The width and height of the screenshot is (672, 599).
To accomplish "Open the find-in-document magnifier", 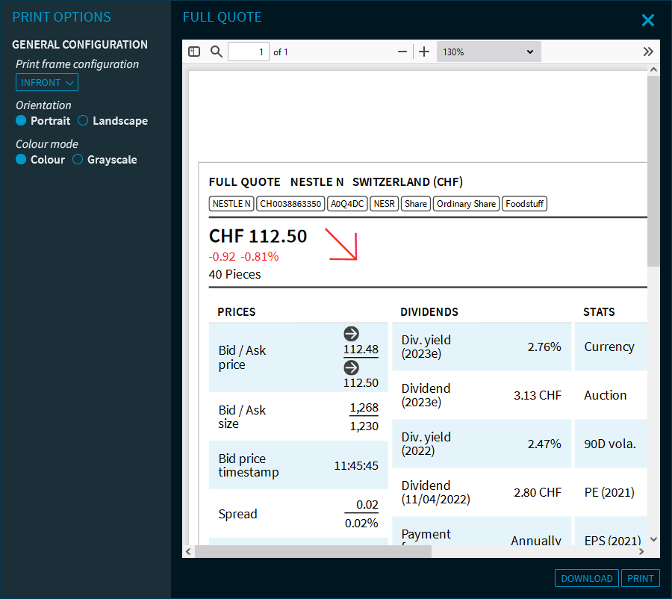I will pyautogui.click(x=217, y=52).
